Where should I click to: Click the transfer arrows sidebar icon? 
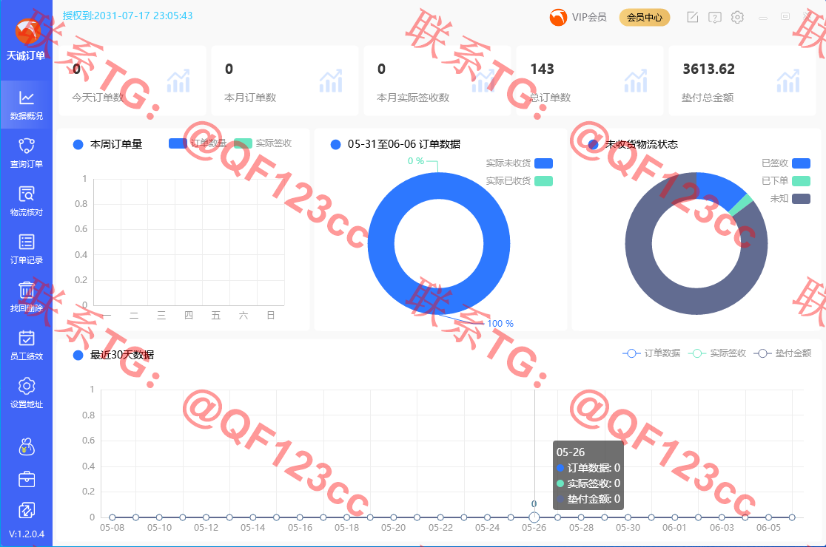point(27,510)
